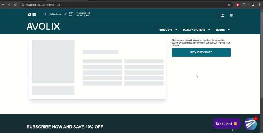Open the user account icon
This screenshot has width=263, height=133.
(x=223, y=15)
